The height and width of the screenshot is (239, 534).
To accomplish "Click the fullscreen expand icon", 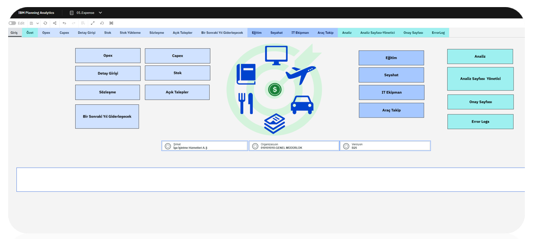I will 92,23.
